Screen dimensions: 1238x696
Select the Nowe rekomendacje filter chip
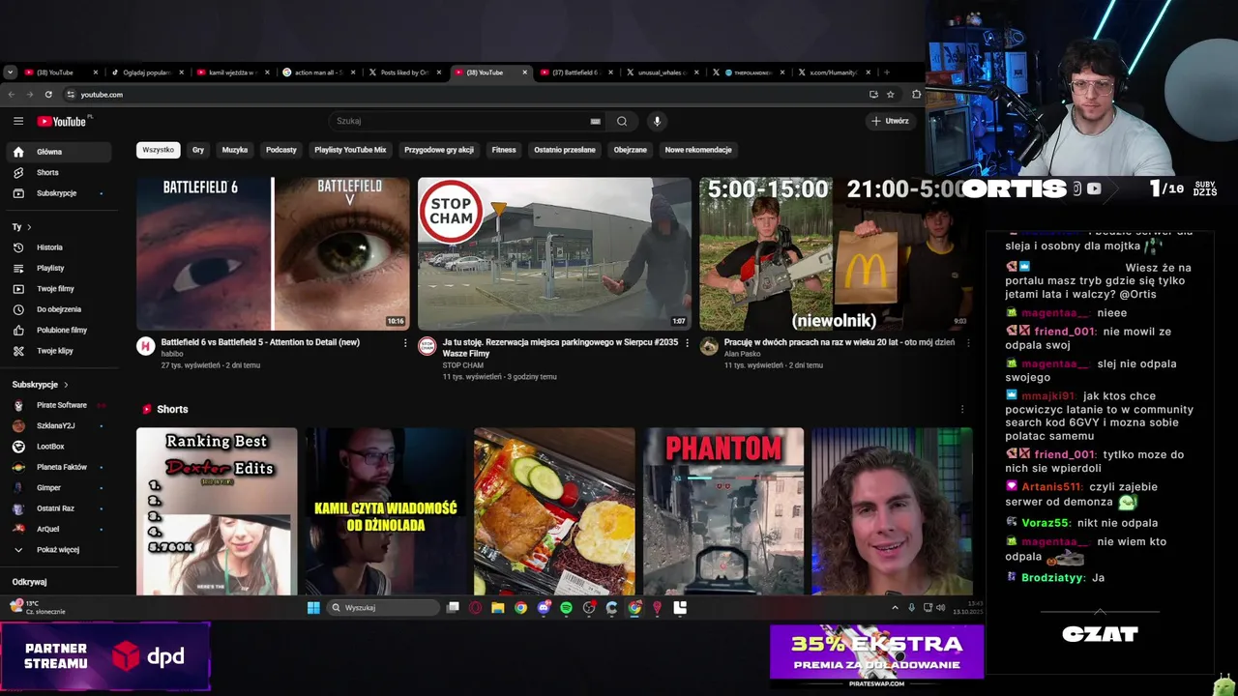698,150
